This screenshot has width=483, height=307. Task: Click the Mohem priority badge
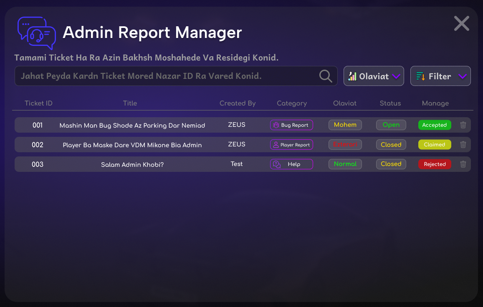click(x=345, y=125)
